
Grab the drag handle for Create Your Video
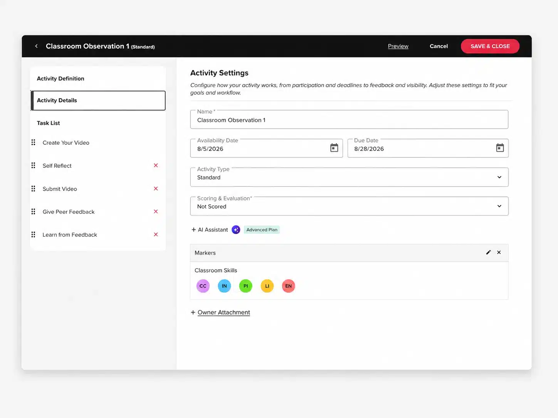pos(34,142)
